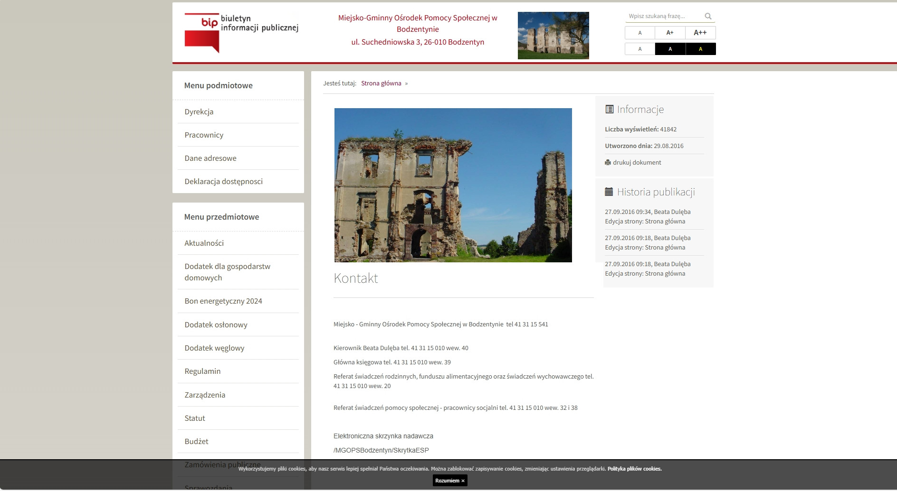Enable default white contrast mode
The height and width of the screenshot is (491, 897).
(639, 49)
